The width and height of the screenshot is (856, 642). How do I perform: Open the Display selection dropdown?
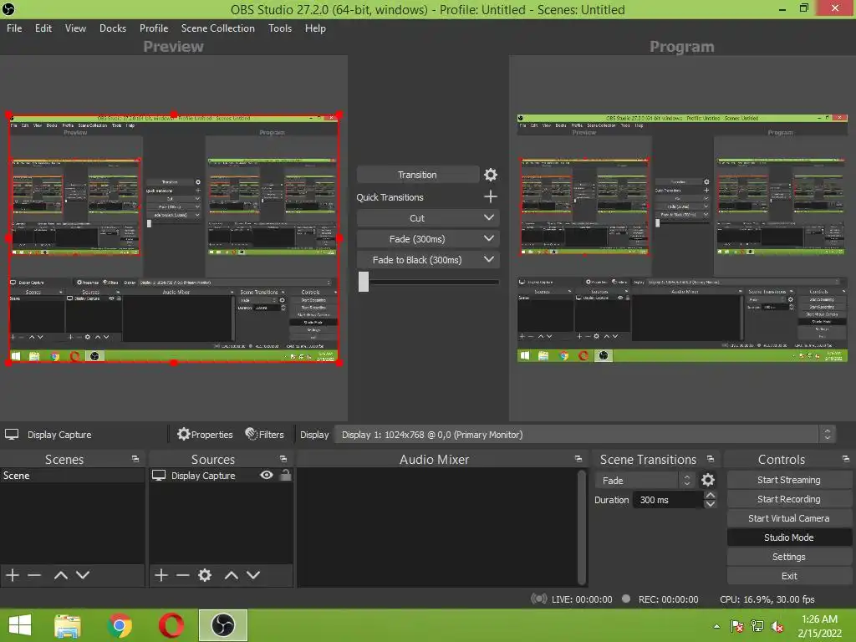584,435
